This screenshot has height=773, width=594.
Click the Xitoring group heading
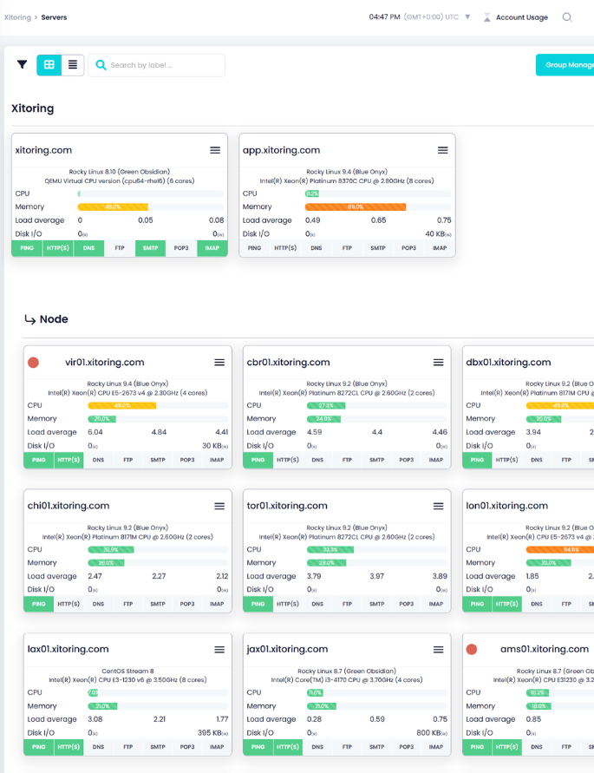pos(33,108)
